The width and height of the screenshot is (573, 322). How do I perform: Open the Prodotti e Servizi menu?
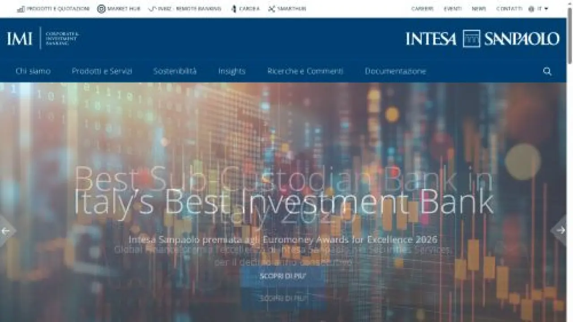pos(102,71)
